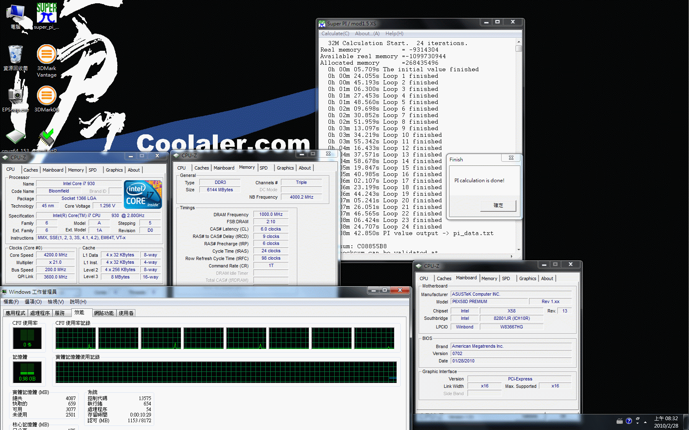Click the Windows Task Manager title icon
Viewport: 689px width, 430px height.
point(4,292)
